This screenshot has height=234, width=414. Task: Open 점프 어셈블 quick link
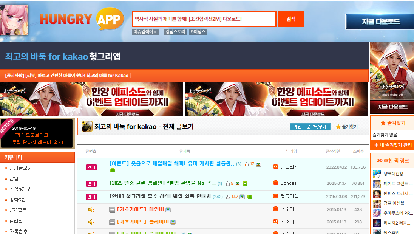[394, 203]
